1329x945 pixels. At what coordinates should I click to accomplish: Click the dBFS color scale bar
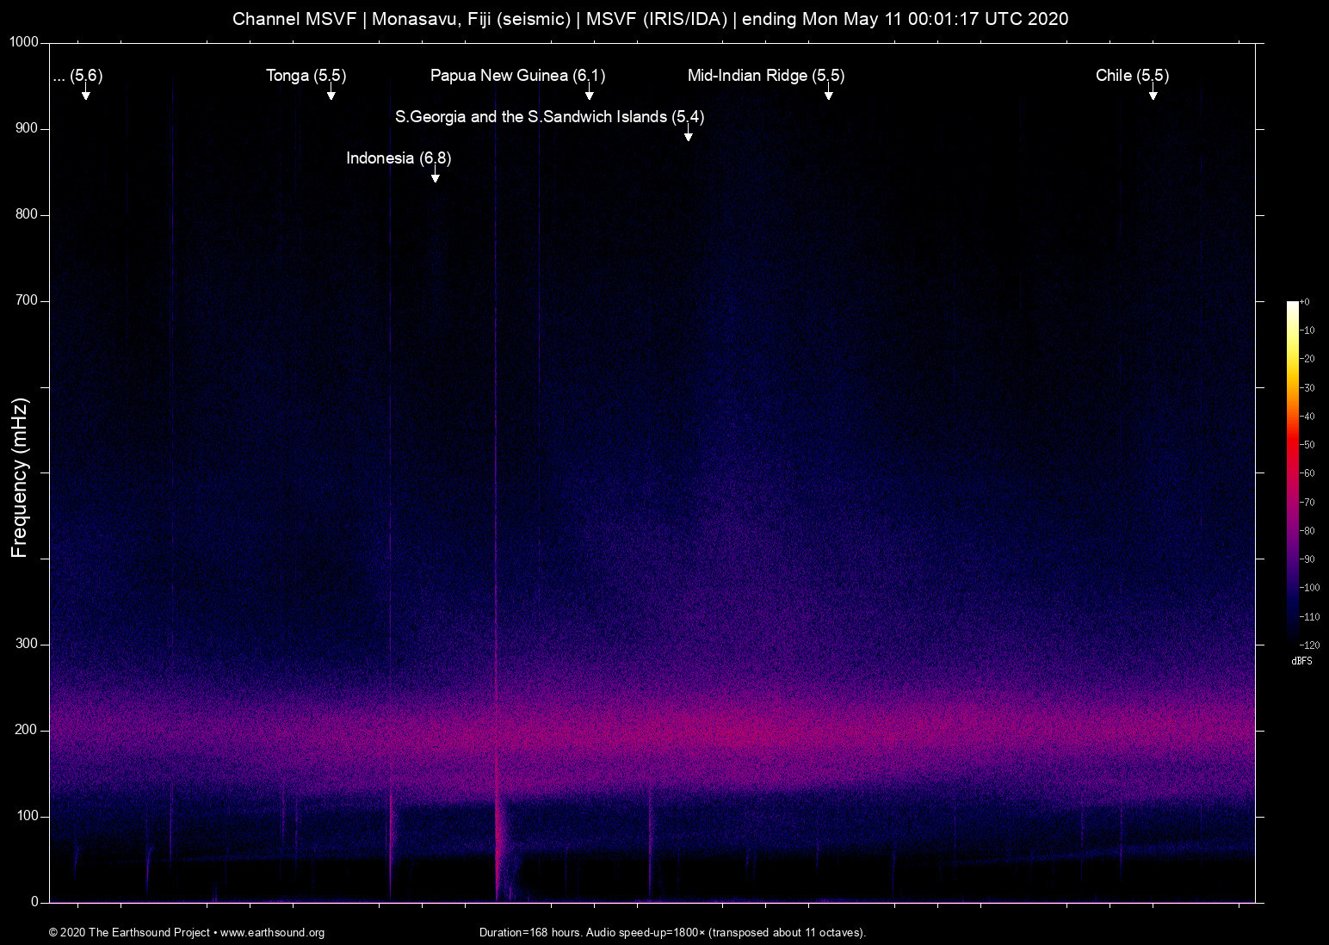(x=1292, y=473)
